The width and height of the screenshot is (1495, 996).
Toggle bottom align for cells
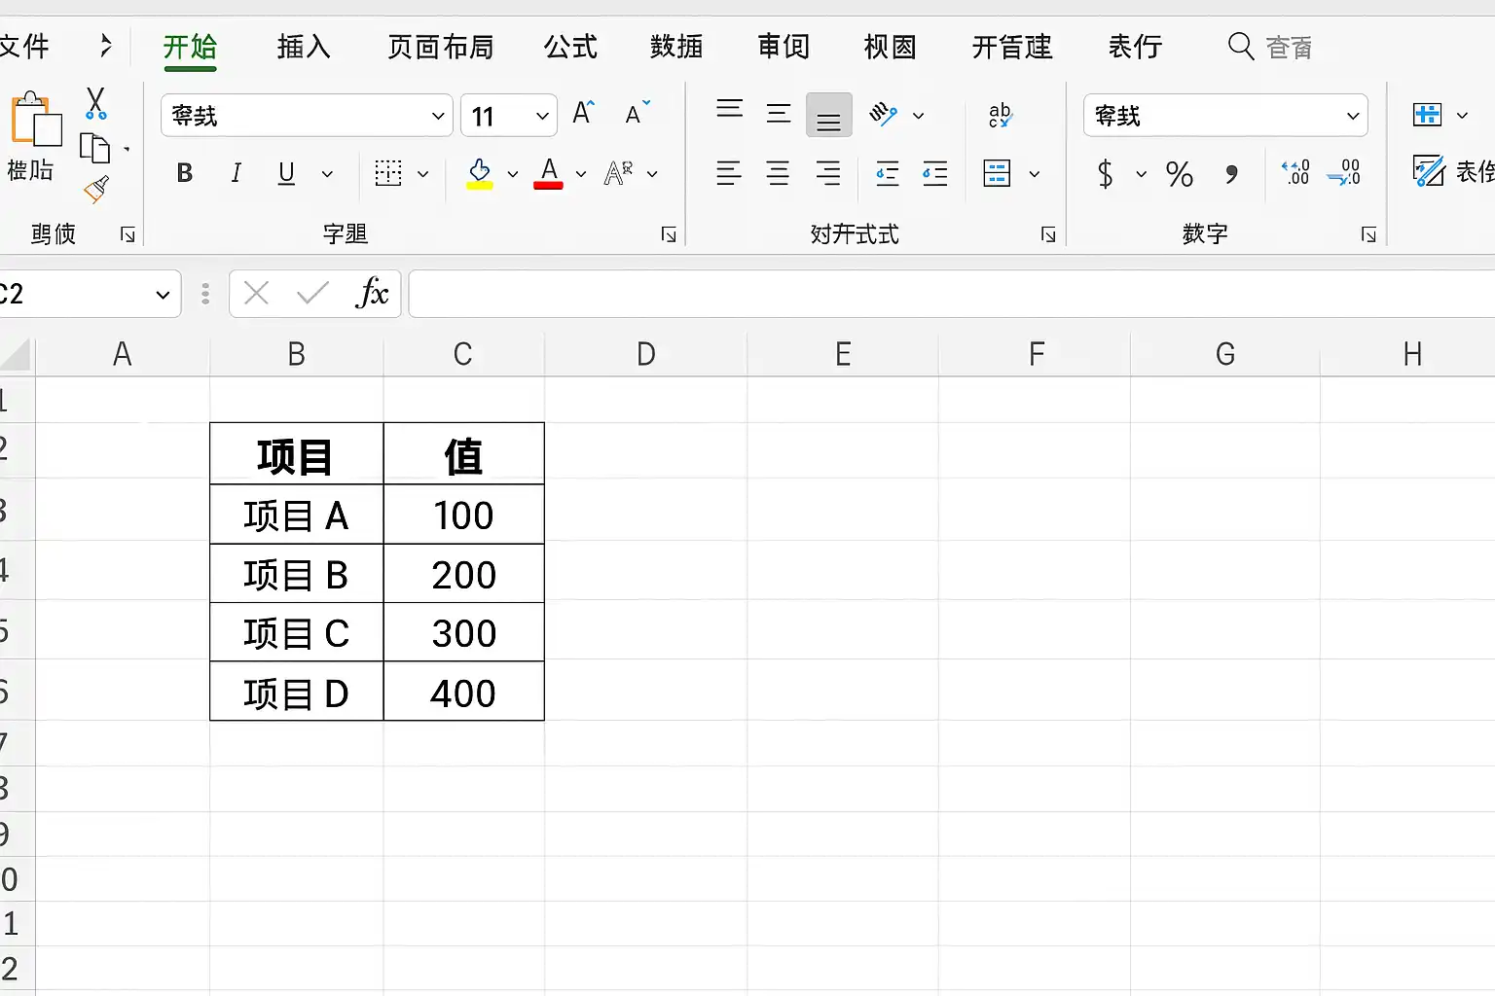tap(829, 115)
